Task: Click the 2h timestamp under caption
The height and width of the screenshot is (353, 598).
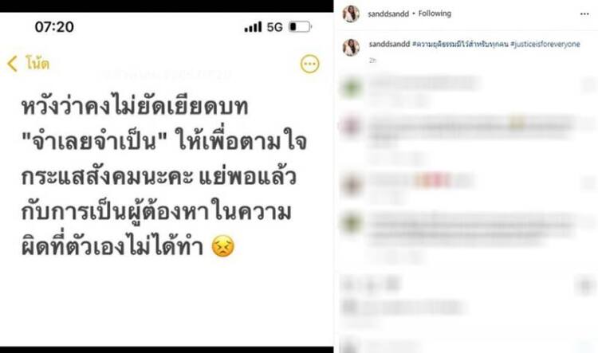Action: pos(372,61)
